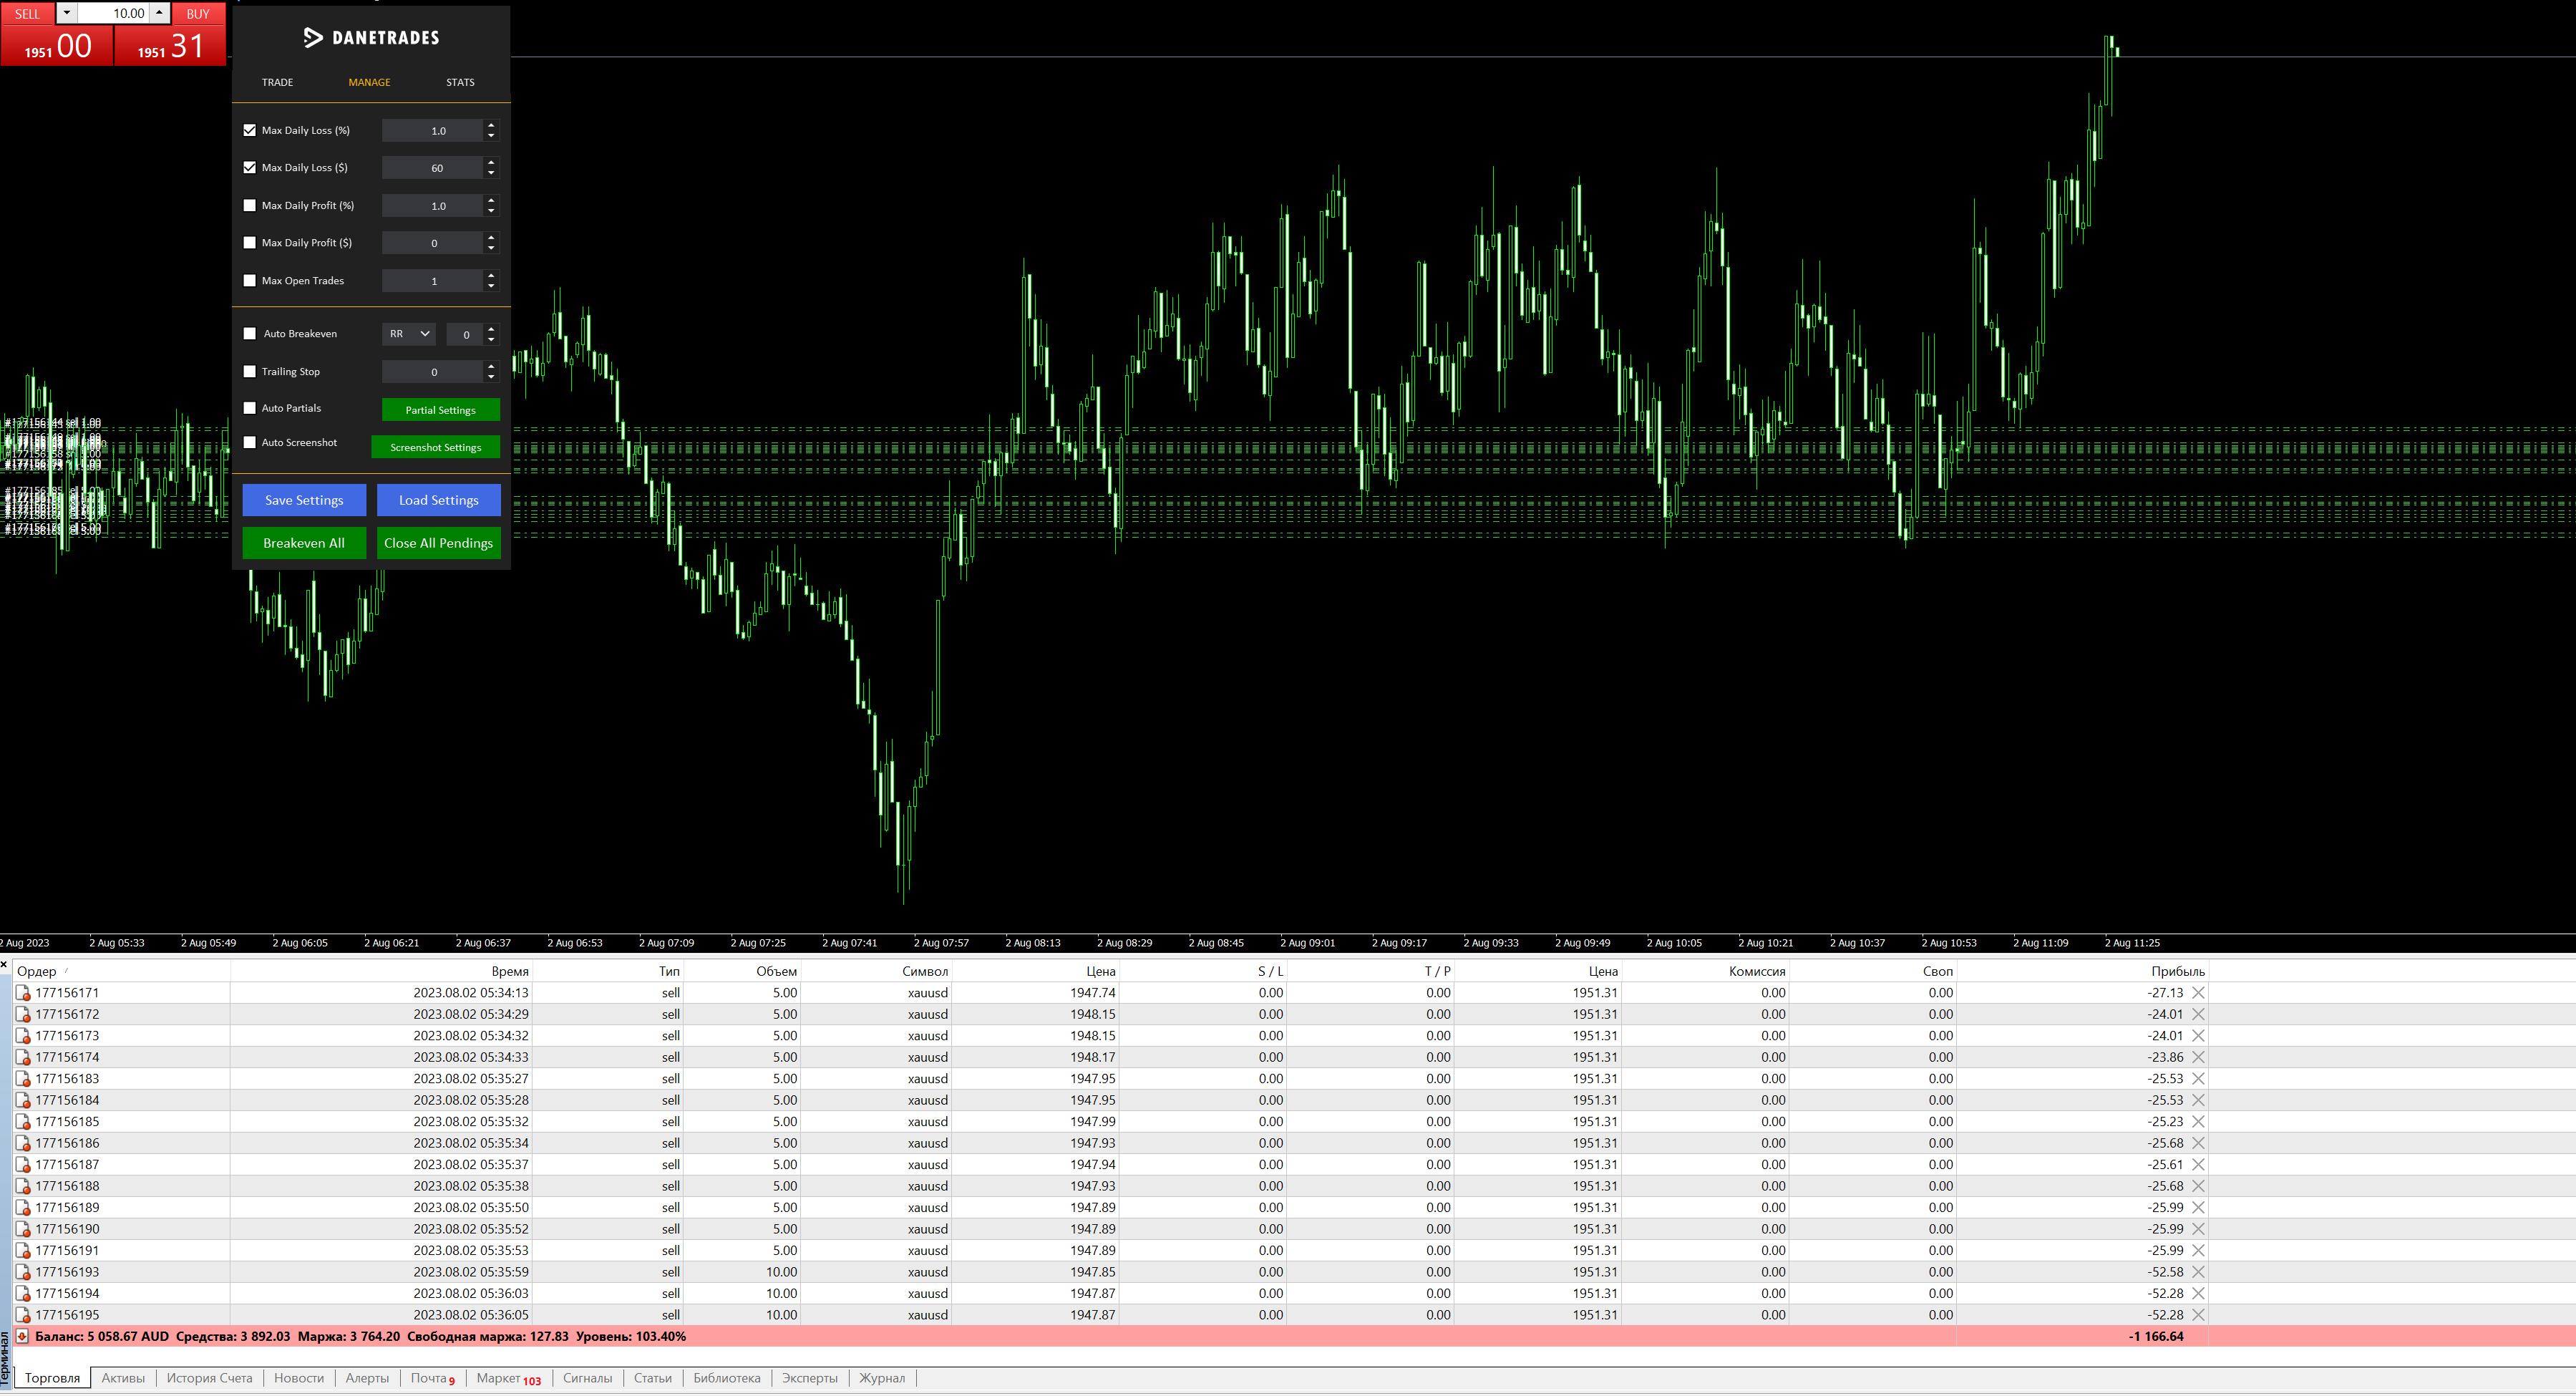Click the Max Daily Loss ($) input field
Viewport: 2576px width, 1396px height.
click(432, 168)
